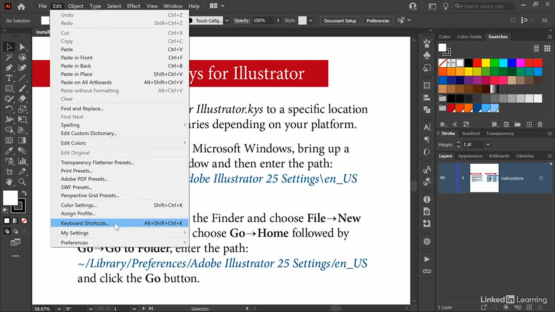555x312 pixels.
Task: Select the Selection tool arrow
Action: coord(9,47)
